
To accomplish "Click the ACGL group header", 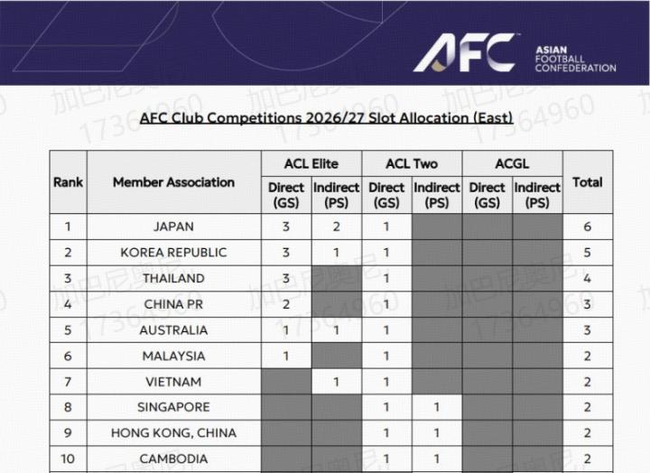I will pos(512,163).
